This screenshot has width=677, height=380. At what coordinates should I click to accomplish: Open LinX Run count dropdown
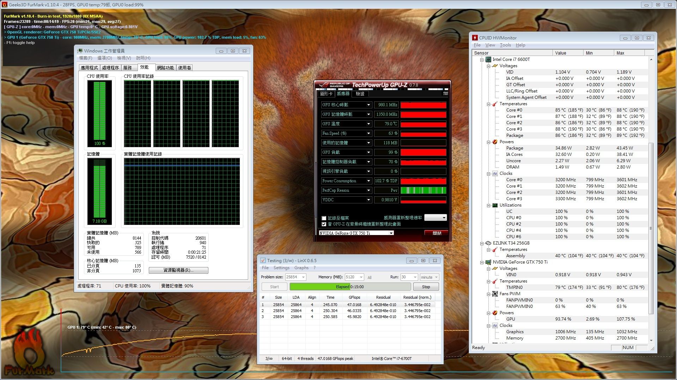(x=409, y=277)
